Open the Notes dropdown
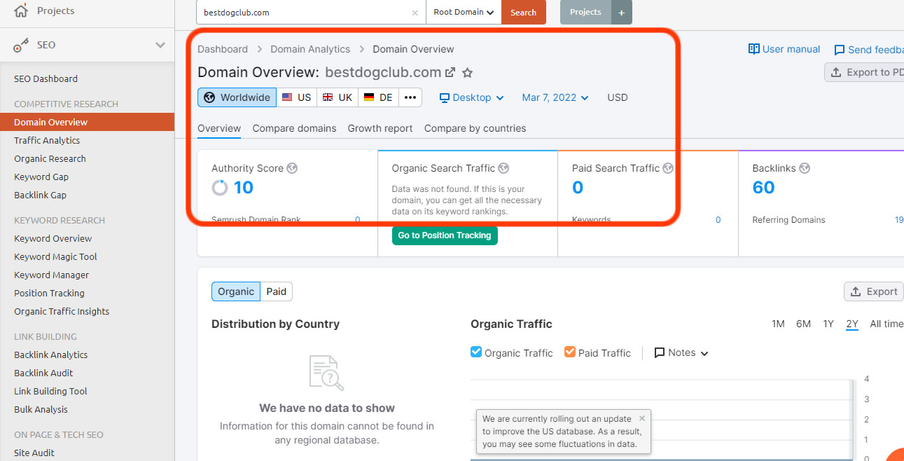 coord(681,353)
